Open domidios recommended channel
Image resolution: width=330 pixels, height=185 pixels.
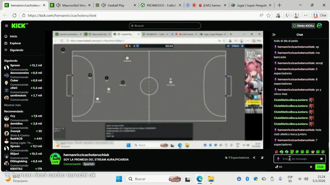pyautogui.click(x=23, y=125)
